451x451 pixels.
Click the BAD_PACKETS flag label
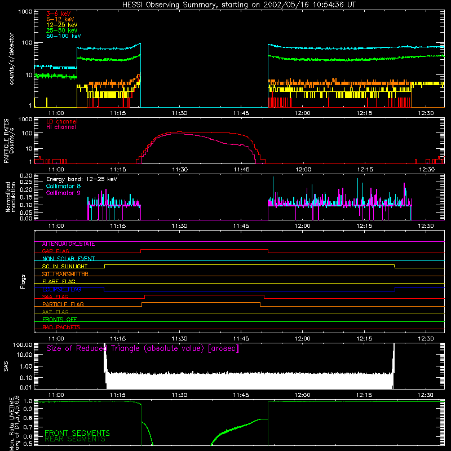[61, 327]
